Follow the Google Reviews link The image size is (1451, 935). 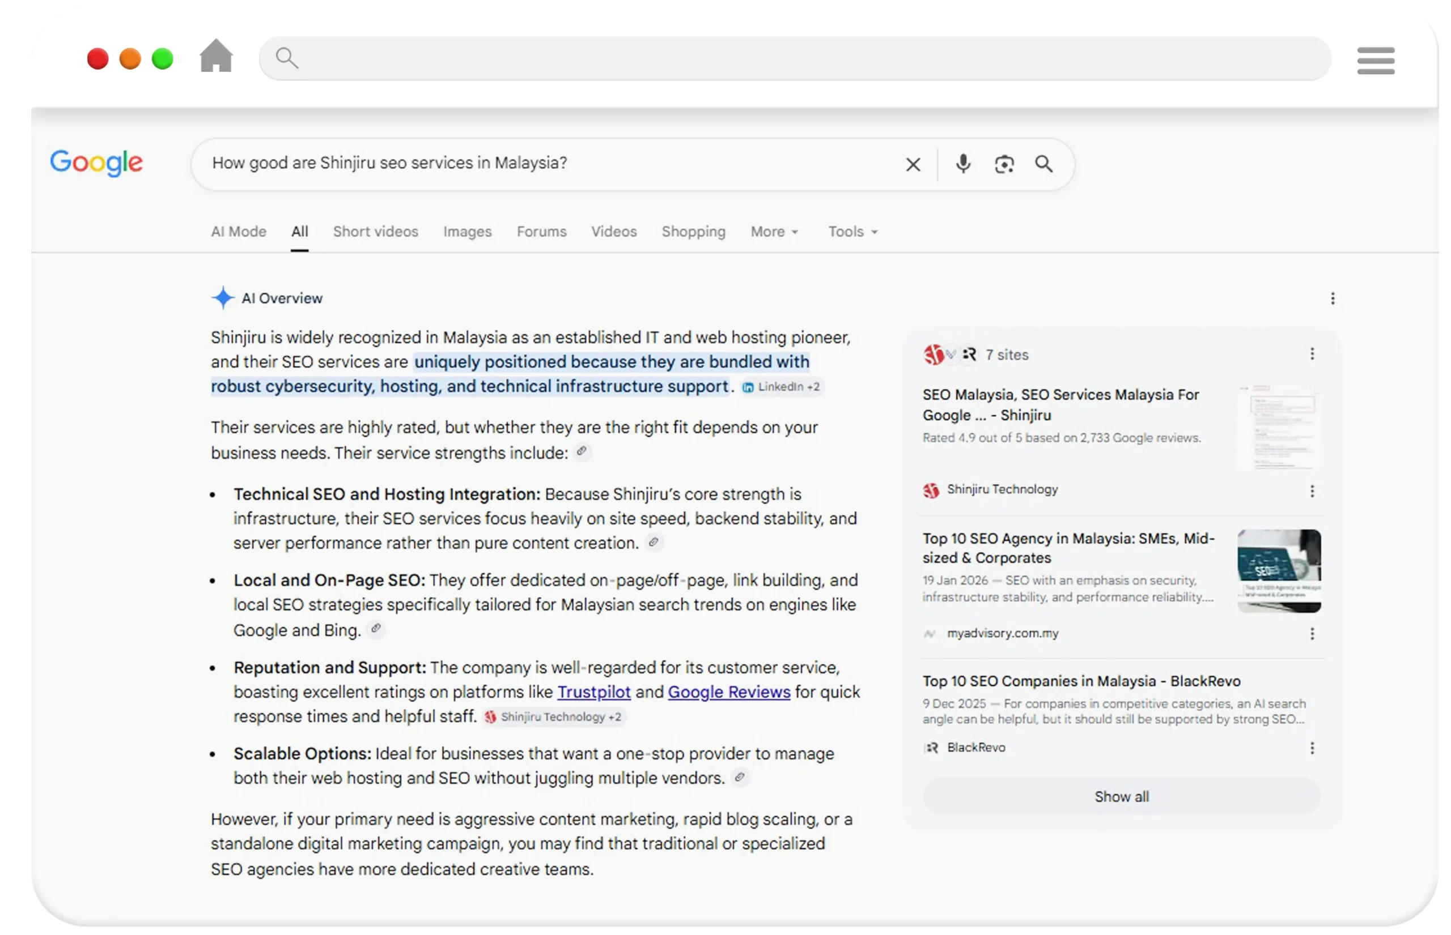tap(729, 692)
